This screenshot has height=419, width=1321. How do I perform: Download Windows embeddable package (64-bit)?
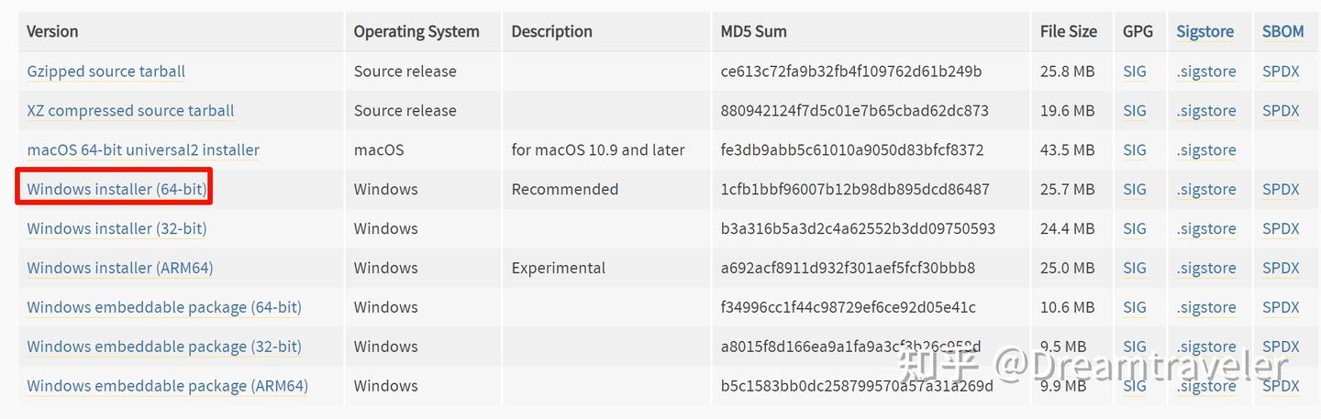coord(164,308)
